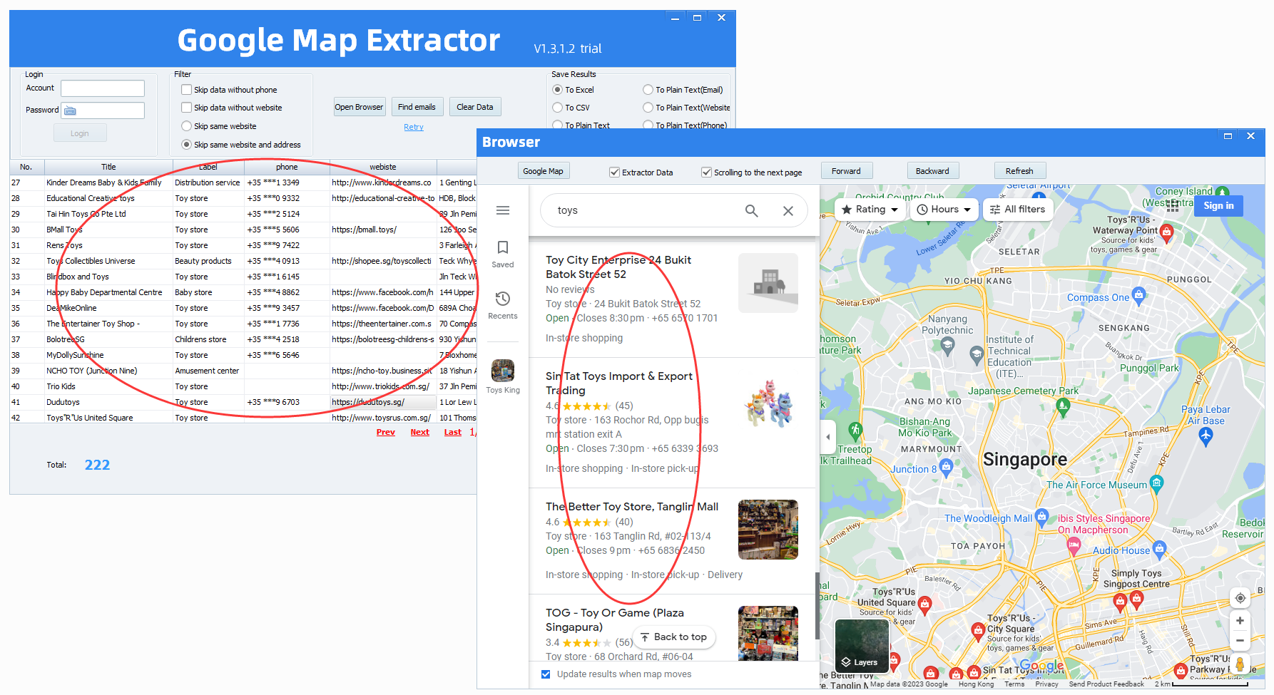Click the search magnifier icon
1274x695 pixels.
pos(751,211)
